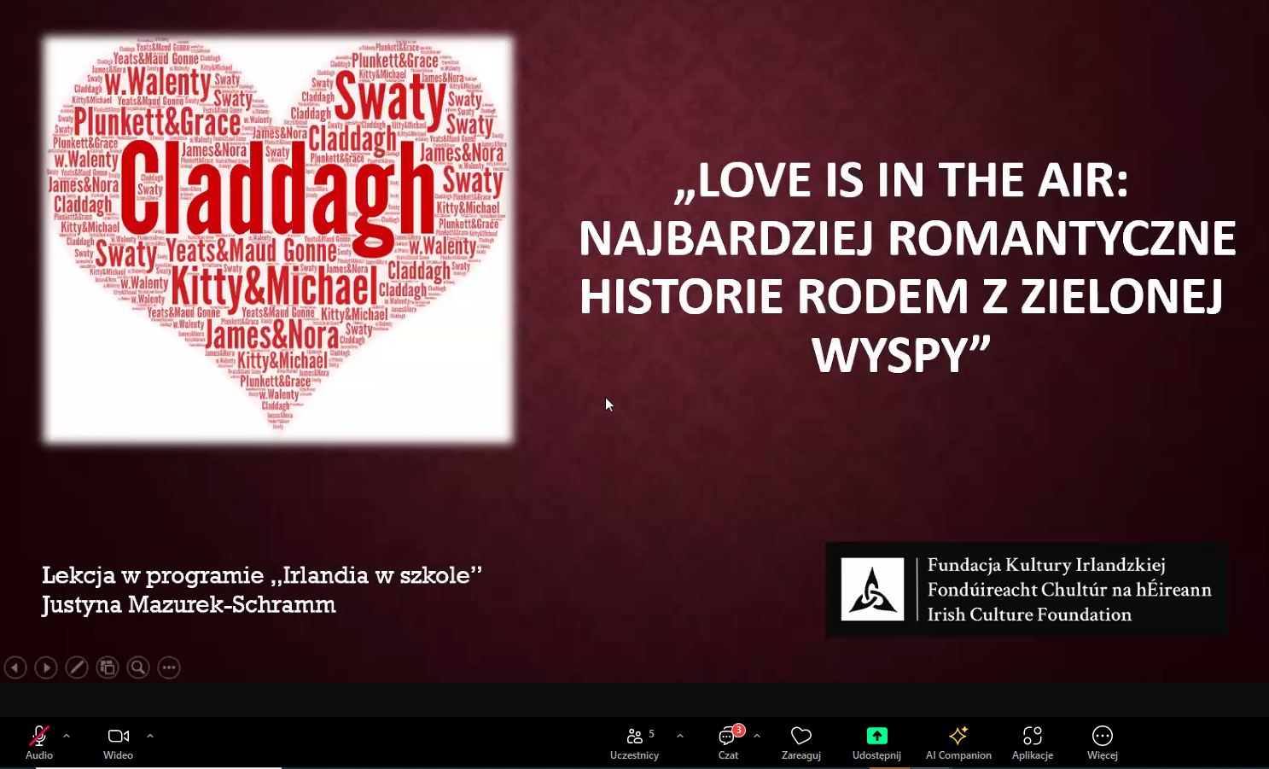Open the Czat chat panel

(x=728, y=737)
